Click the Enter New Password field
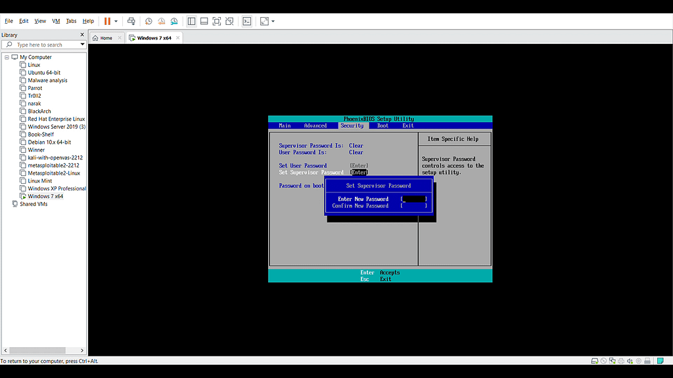This screenshot has width=673, height=378. tap(414, 199)
